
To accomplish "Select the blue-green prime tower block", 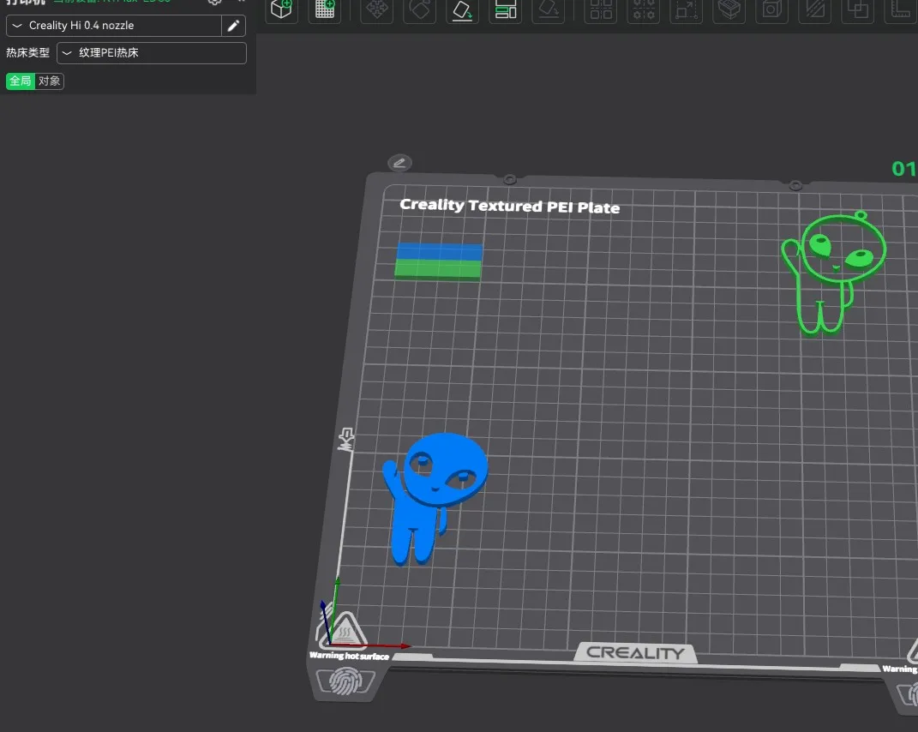I will 439,261.
